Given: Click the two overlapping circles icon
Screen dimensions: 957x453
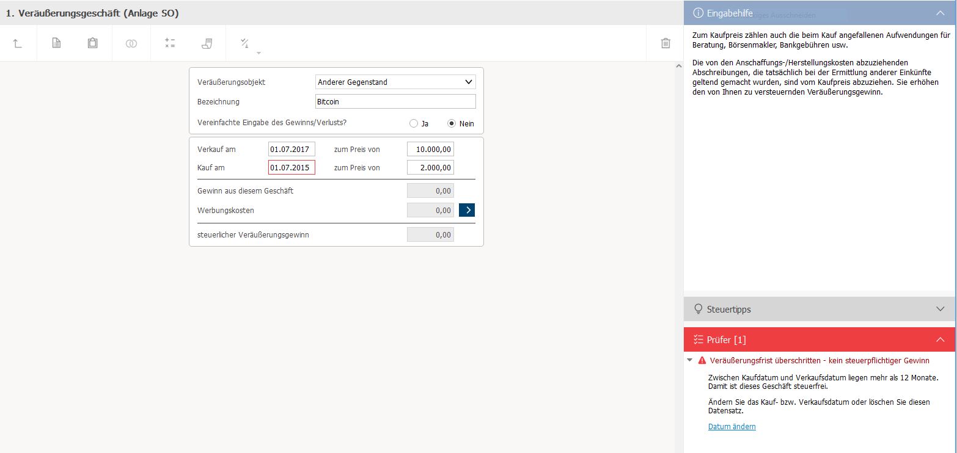Looking at the screenshot, I should 131,43.
